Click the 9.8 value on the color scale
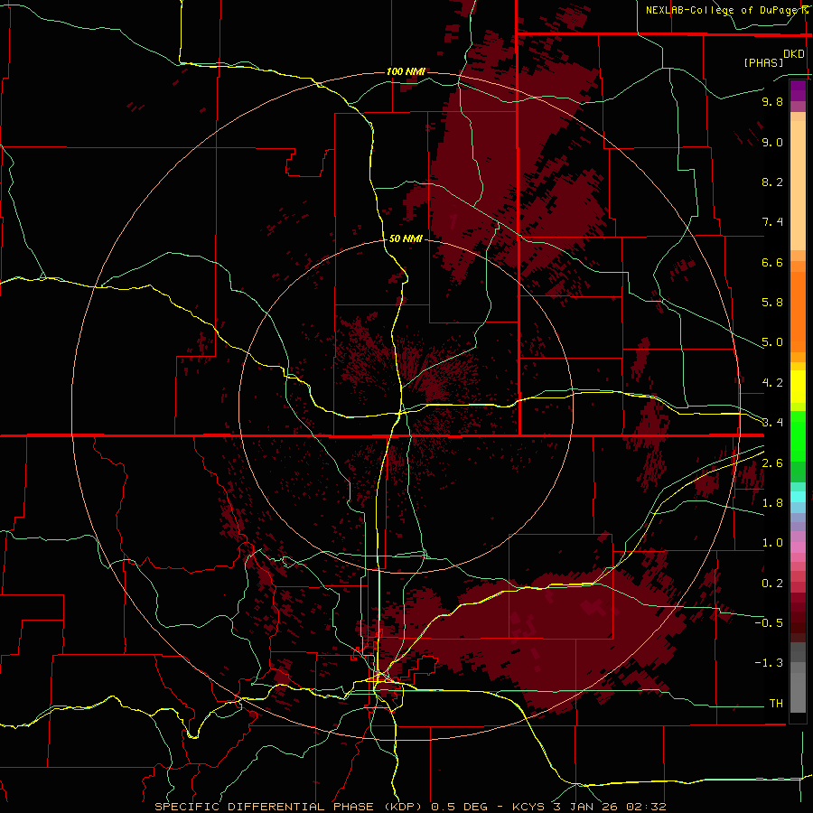The image size is (813, 813). 772,101
